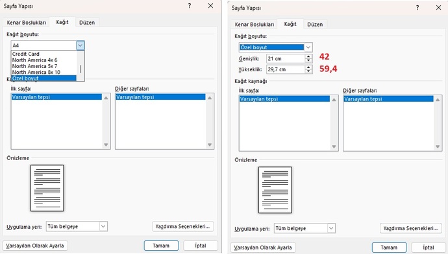Choose North America 8x 10 size
Screen dimensions: 448x254
click(x=44, y=72)
